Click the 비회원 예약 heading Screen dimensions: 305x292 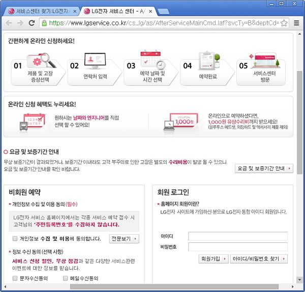click(x=25, y=192)
